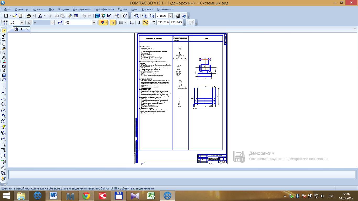The image size is (358, 201).
Task: Open the Measurement compass tools panel
Action: click(4, 57)
